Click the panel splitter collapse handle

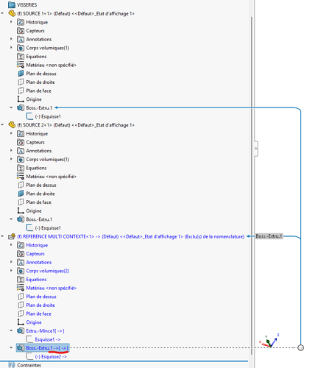[x=256, y=149]
